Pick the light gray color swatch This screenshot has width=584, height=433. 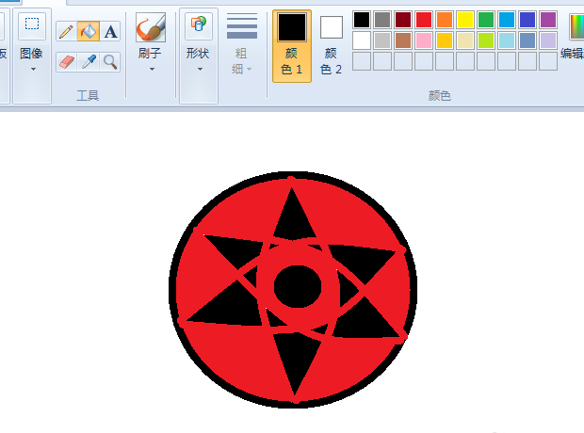pos(382,40)
